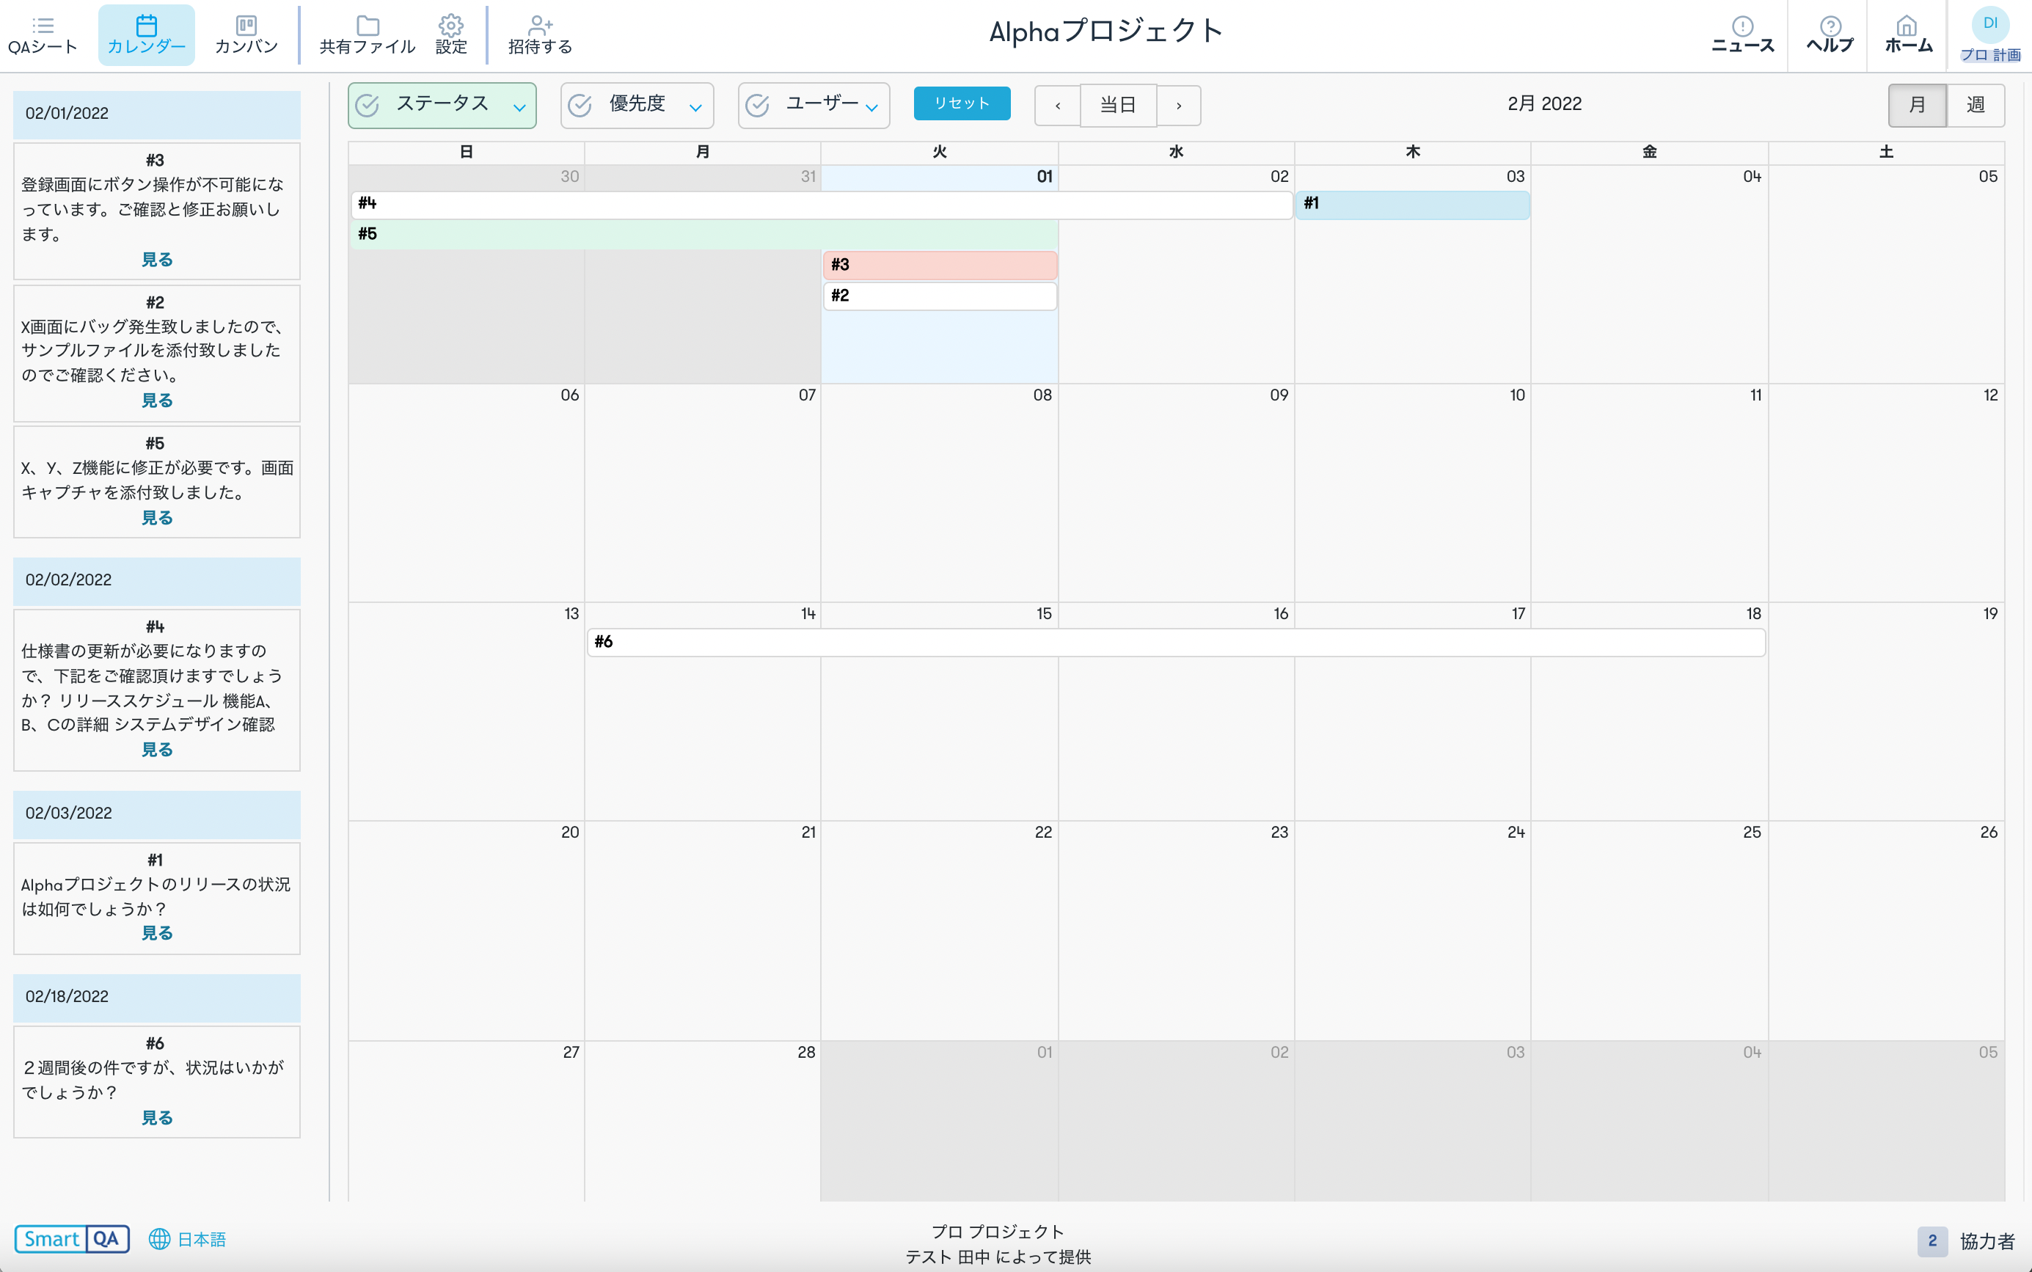Open 共有ファイル shared files folder
2032x1272 pixels.
pos(368,35)
